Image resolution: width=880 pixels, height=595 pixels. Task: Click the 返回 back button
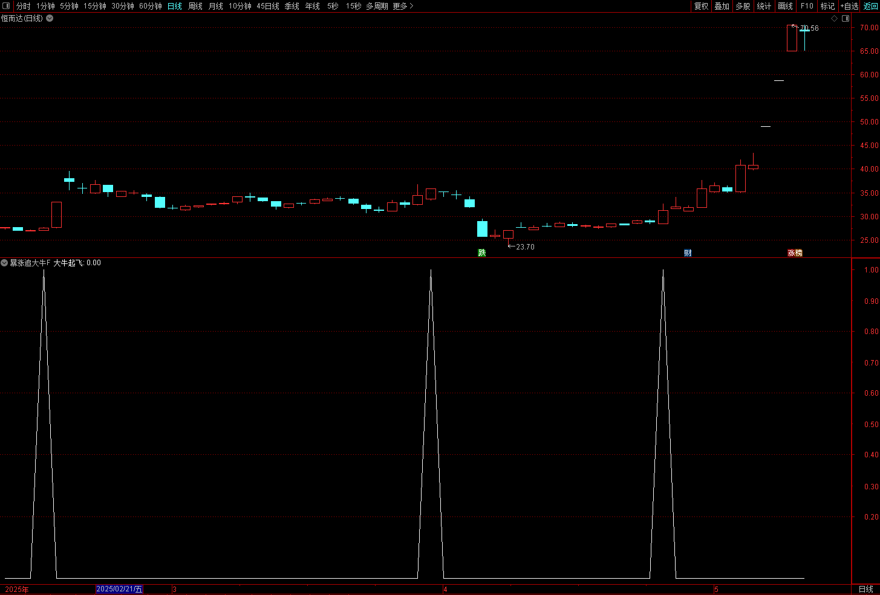tap(870, 6)
